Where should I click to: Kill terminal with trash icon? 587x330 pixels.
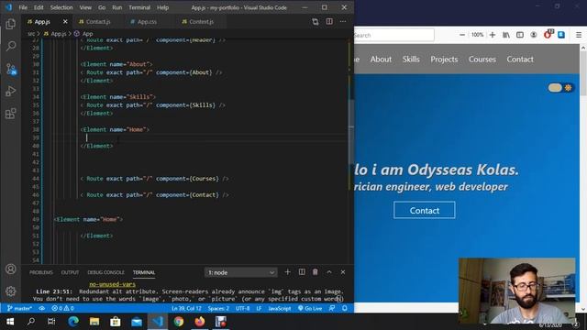(316, 272)
